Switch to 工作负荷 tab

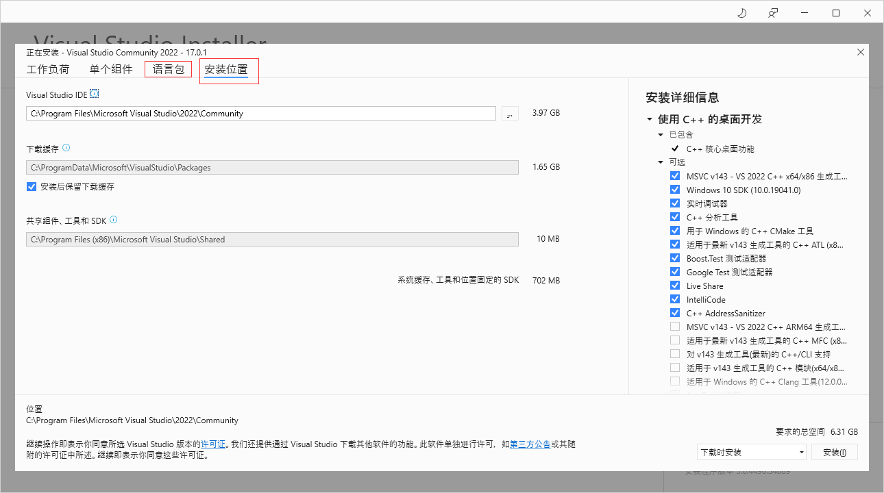[48, 69]
